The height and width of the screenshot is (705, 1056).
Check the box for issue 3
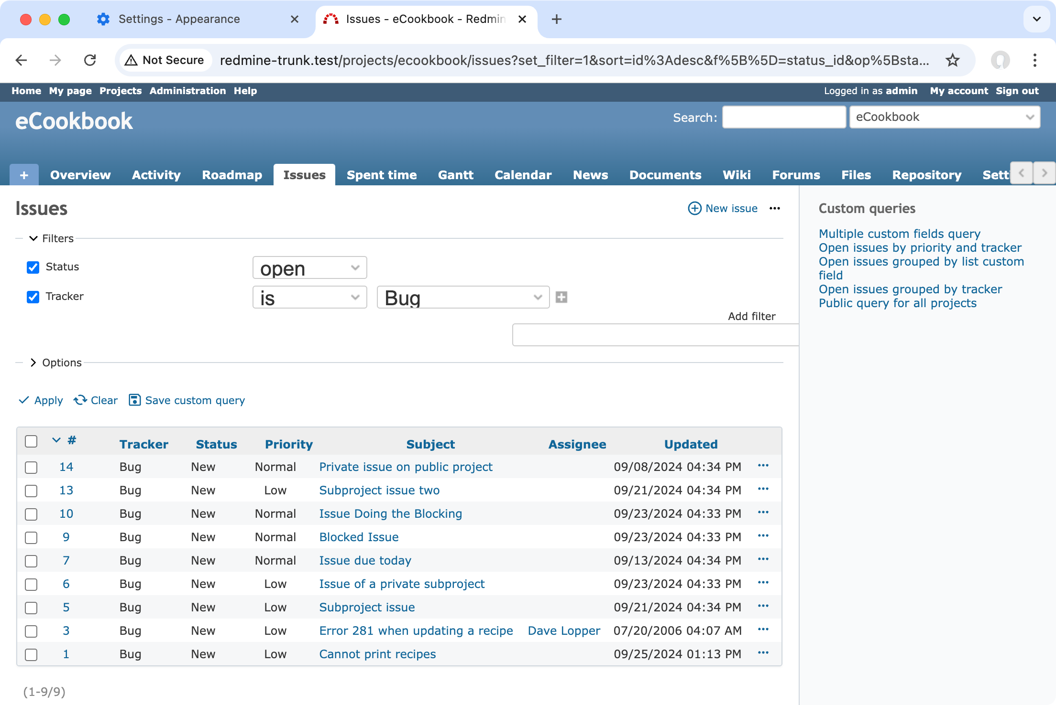[x=31, y=631]
